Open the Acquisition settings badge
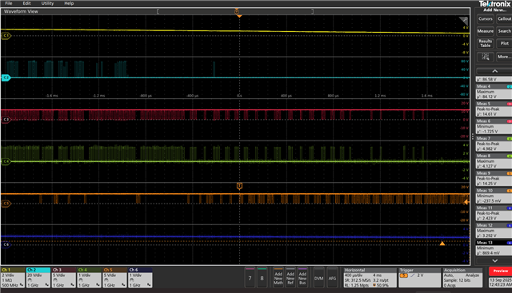Screen dimensions: 512x293 462,278
